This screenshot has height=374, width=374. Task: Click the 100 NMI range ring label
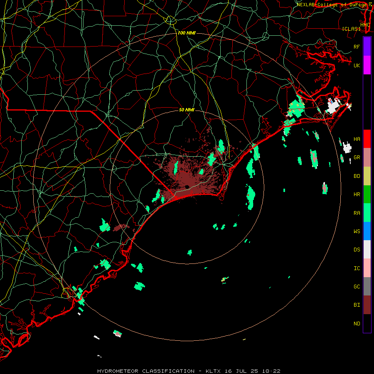pyautogui.click(x=187, y=33)
